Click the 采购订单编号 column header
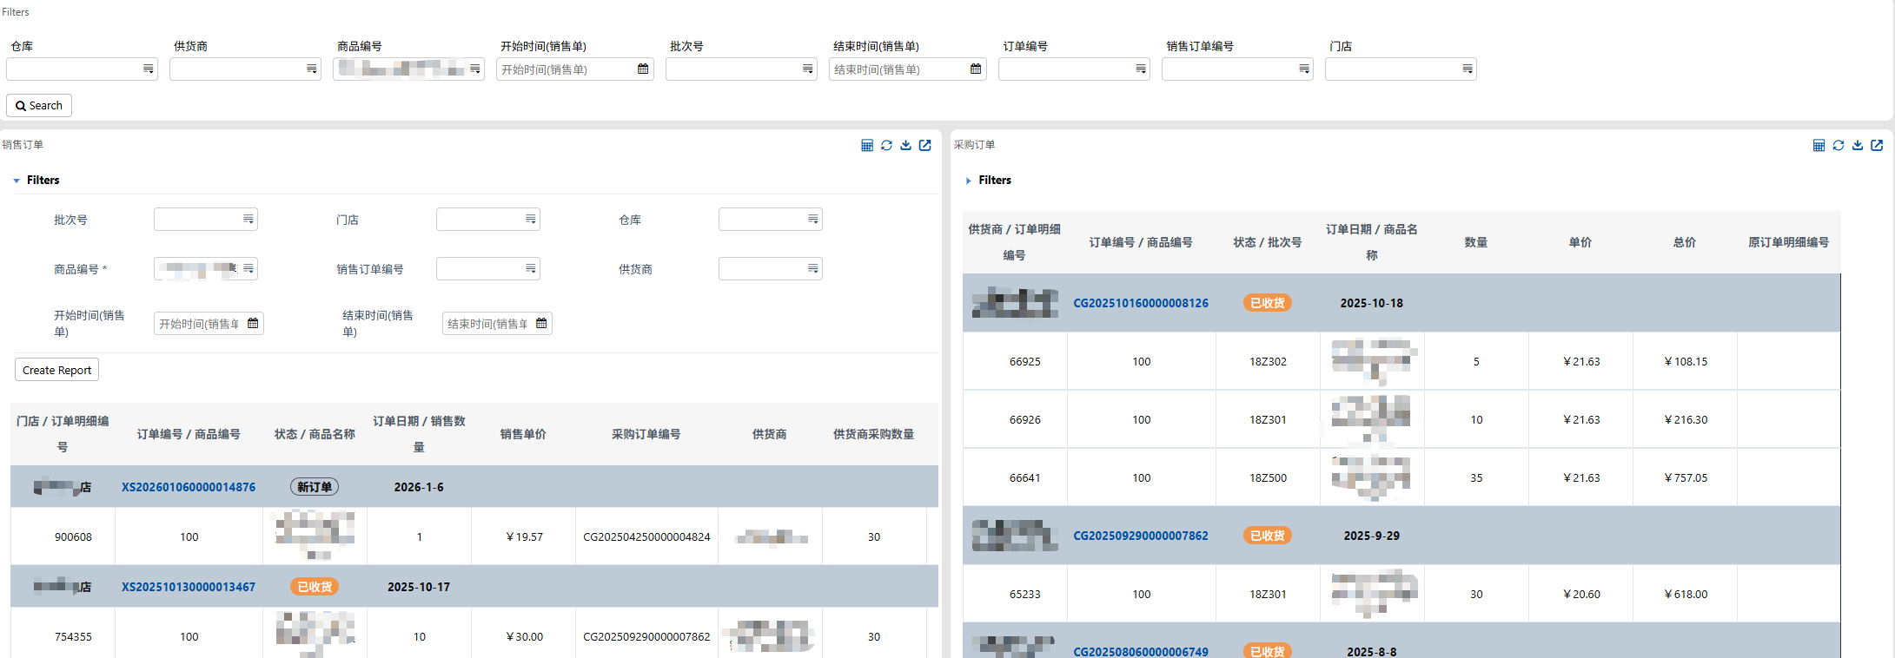This screenshot has width=1895, height=658. pos(646,434)
